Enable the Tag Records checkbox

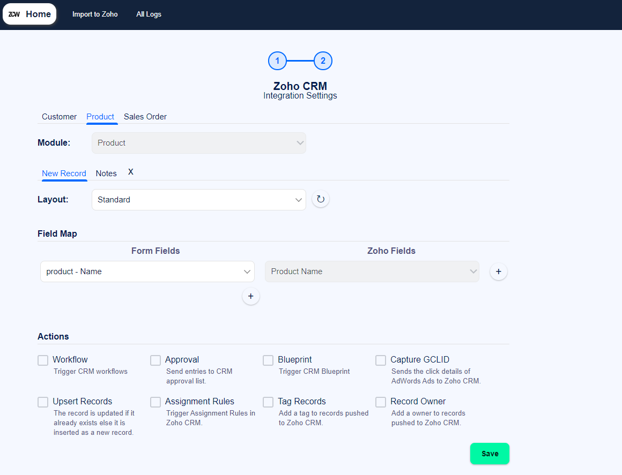[x=268, y=402]
